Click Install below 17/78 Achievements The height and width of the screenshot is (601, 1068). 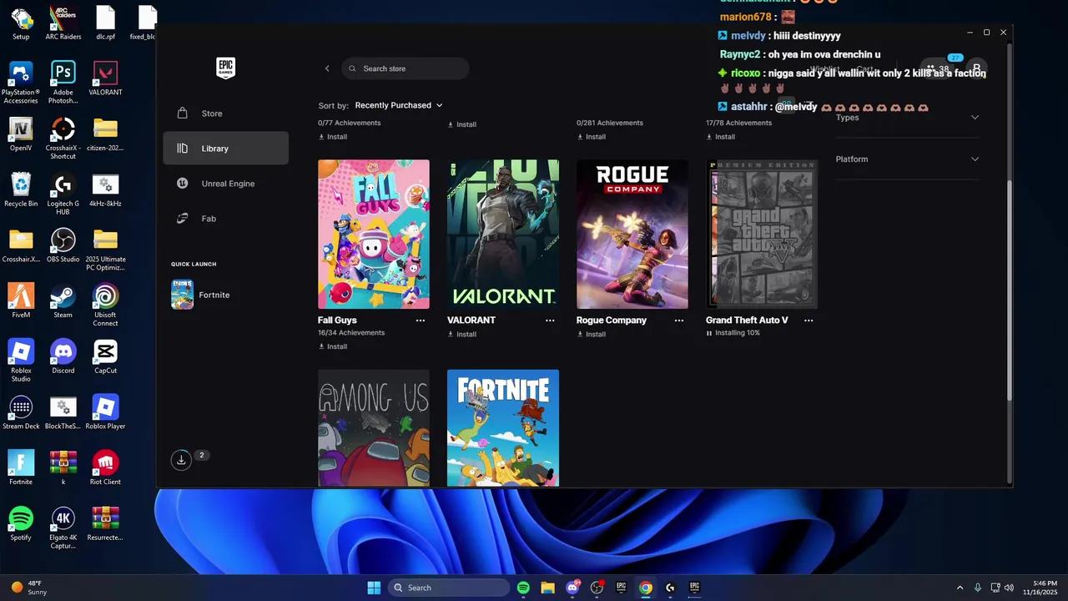[721, 137]
